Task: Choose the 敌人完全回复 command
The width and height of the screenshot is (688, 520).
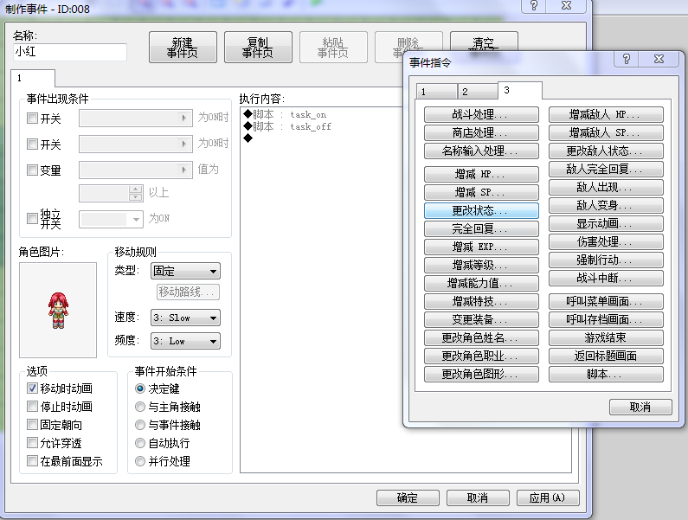Action: point(606,169)
